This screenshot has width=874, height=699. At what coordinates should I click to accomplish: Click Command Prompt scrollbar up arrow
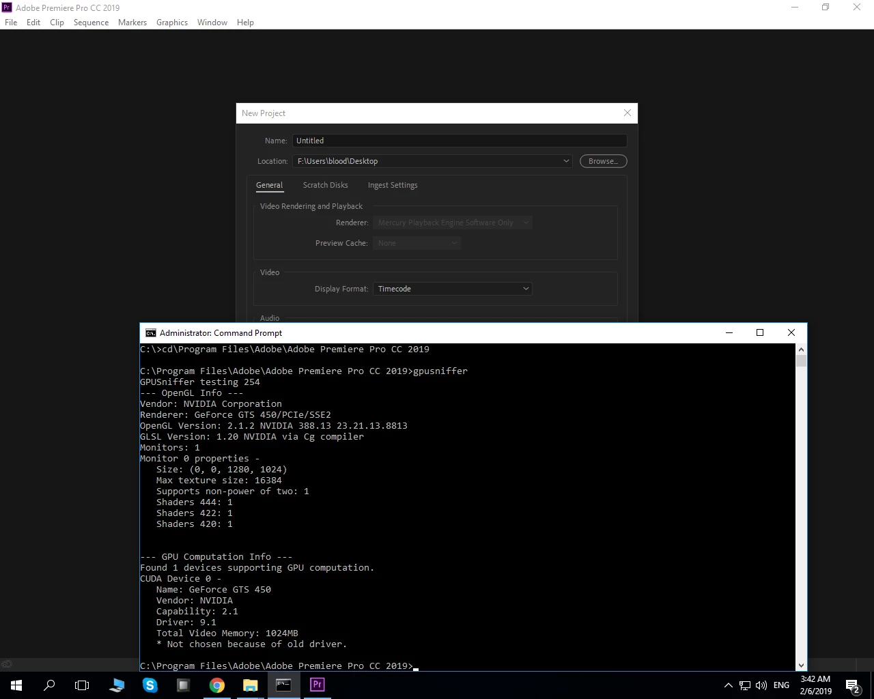tap(802, 349)
